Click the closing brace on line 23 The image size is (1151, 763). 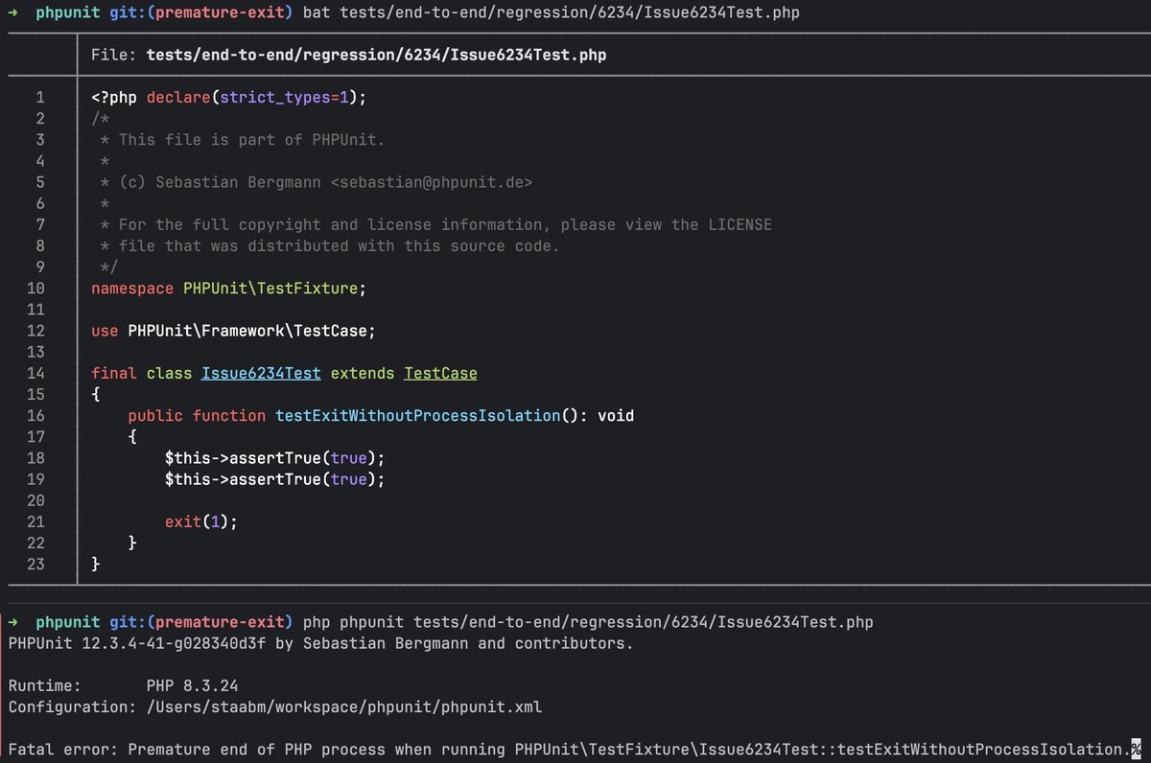coord(96,565)
